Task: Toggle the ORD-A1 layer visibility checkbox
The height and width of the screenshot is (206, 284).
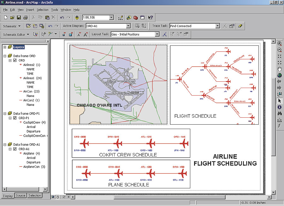Action: (15, 149)
